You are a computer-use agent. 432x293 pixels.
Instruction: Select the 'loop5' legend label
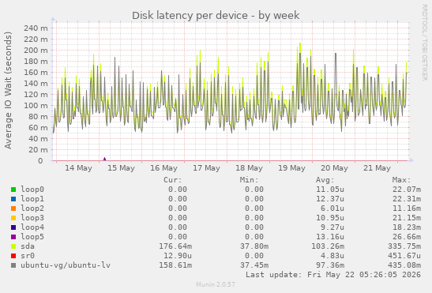click(x=32, y=237)
